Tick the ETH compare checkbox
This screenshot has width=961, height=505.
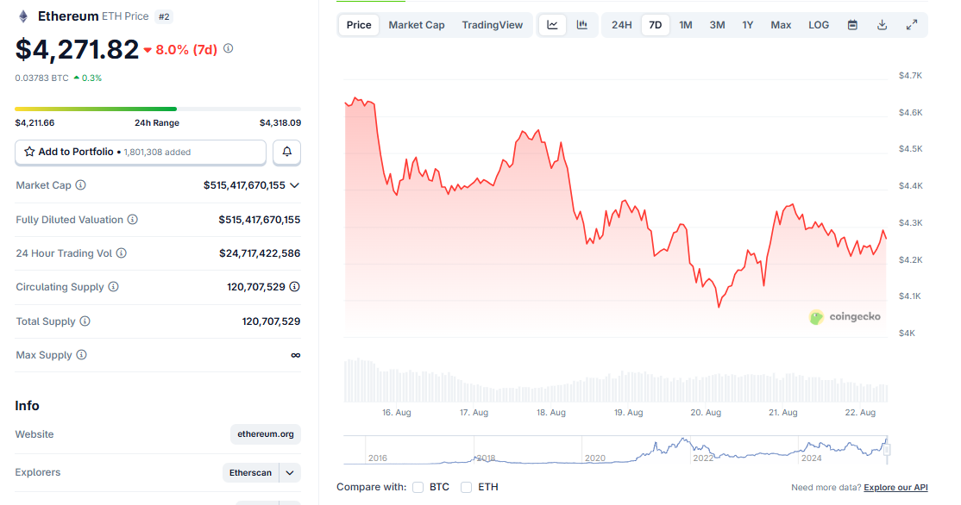467,487
